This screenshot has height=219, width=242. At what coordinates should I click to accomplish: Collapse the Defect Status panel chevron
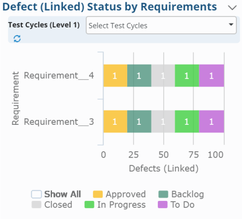(x=232, y=8)
